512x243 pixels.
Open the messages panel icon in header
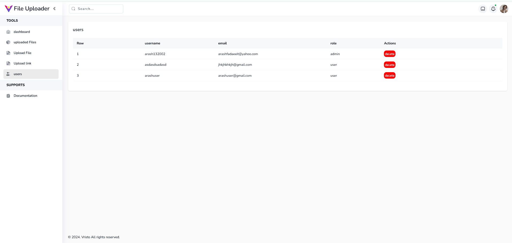pyautogui.click(x=483, y=9)
